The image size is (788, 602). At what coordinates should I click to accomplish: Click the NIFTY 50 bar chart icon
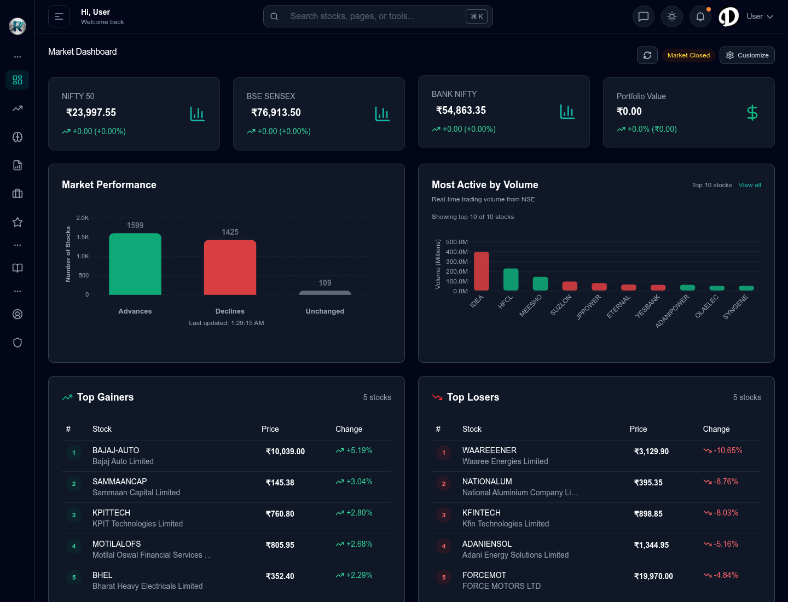(x=197, y=114)
